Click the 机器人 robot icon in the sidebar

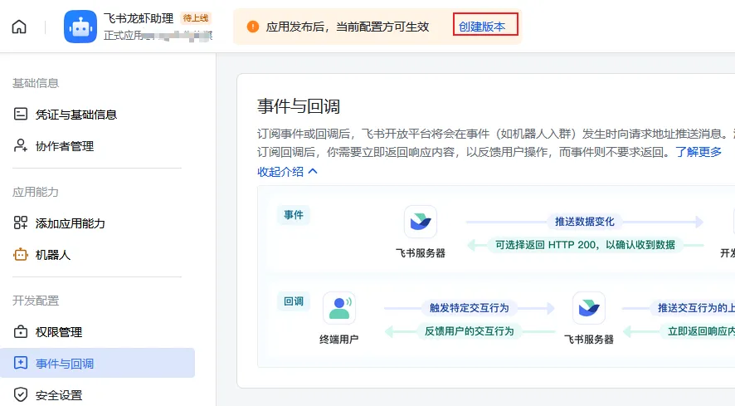21,254
